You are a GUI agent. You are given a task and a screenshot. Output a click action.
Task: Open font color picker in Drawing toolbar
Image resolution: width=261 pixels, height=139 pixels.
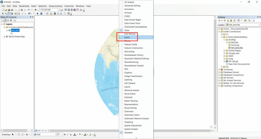(x=77, y=134)
